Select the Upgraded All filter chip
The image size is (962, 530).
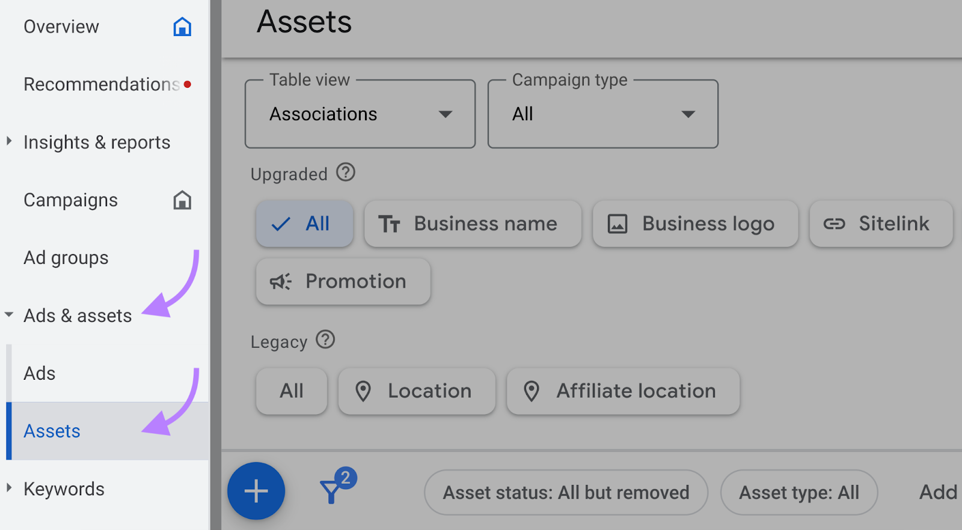pyautogui.click(x=304, y=224)
